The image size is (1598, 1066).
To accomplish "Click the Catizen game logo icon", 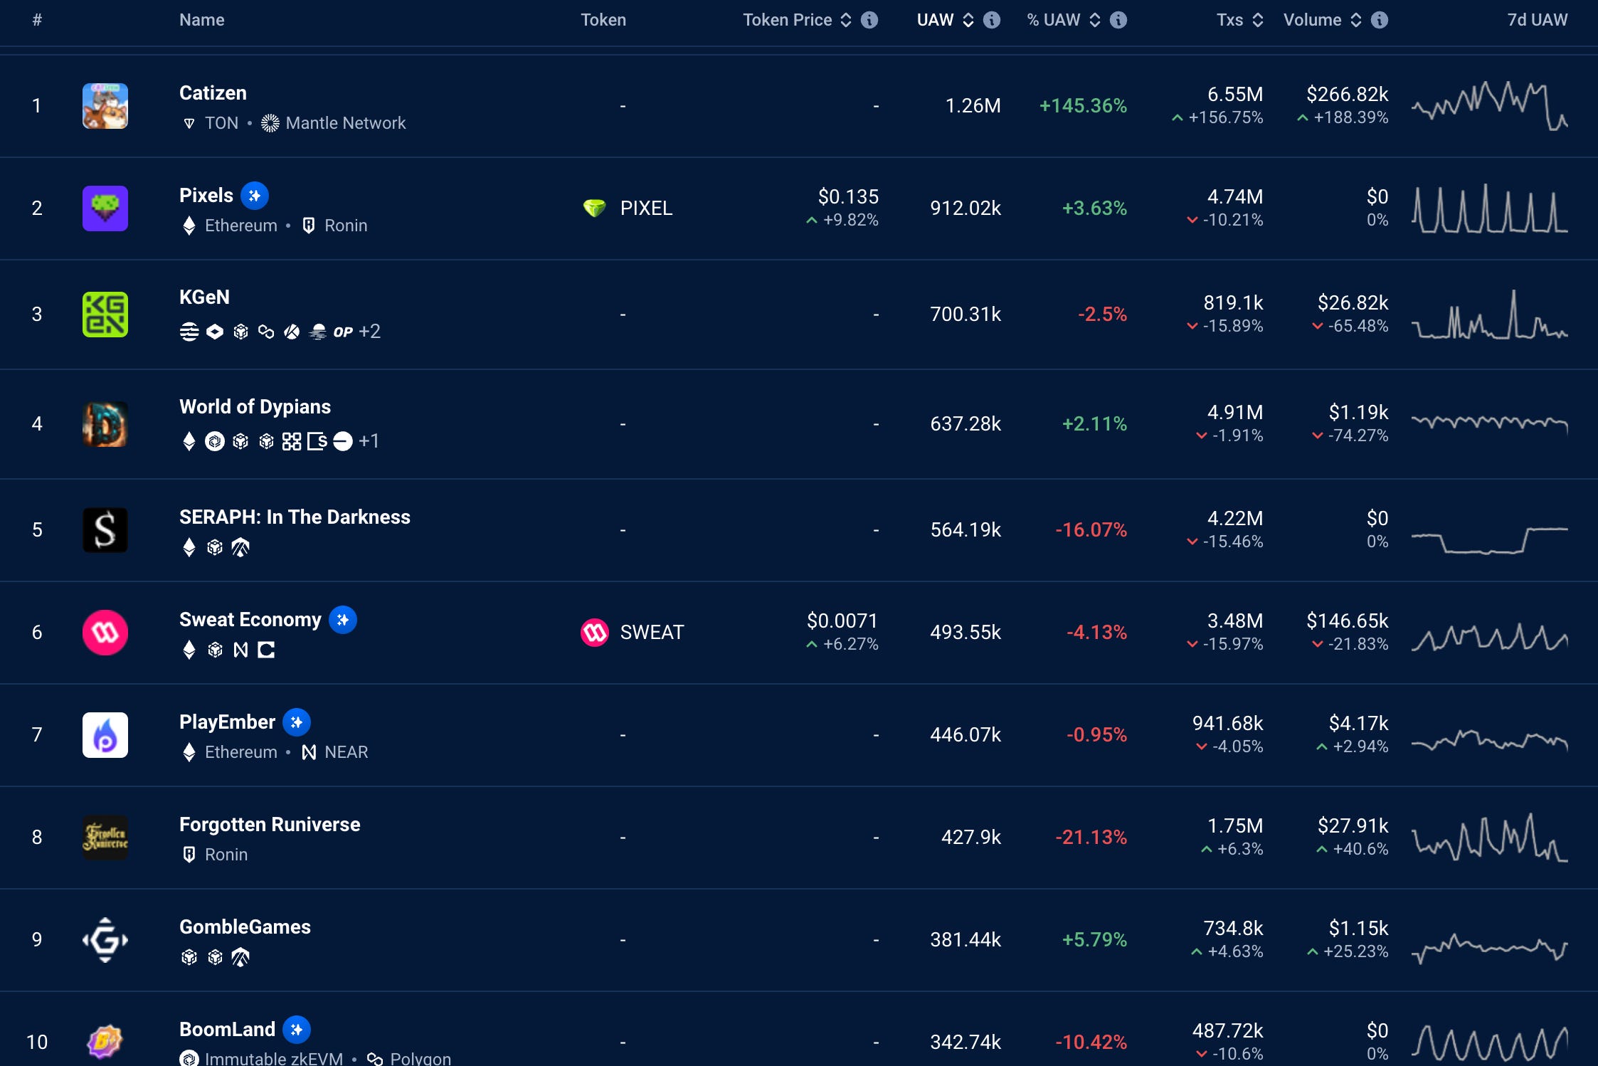I will tap(105, 106).
